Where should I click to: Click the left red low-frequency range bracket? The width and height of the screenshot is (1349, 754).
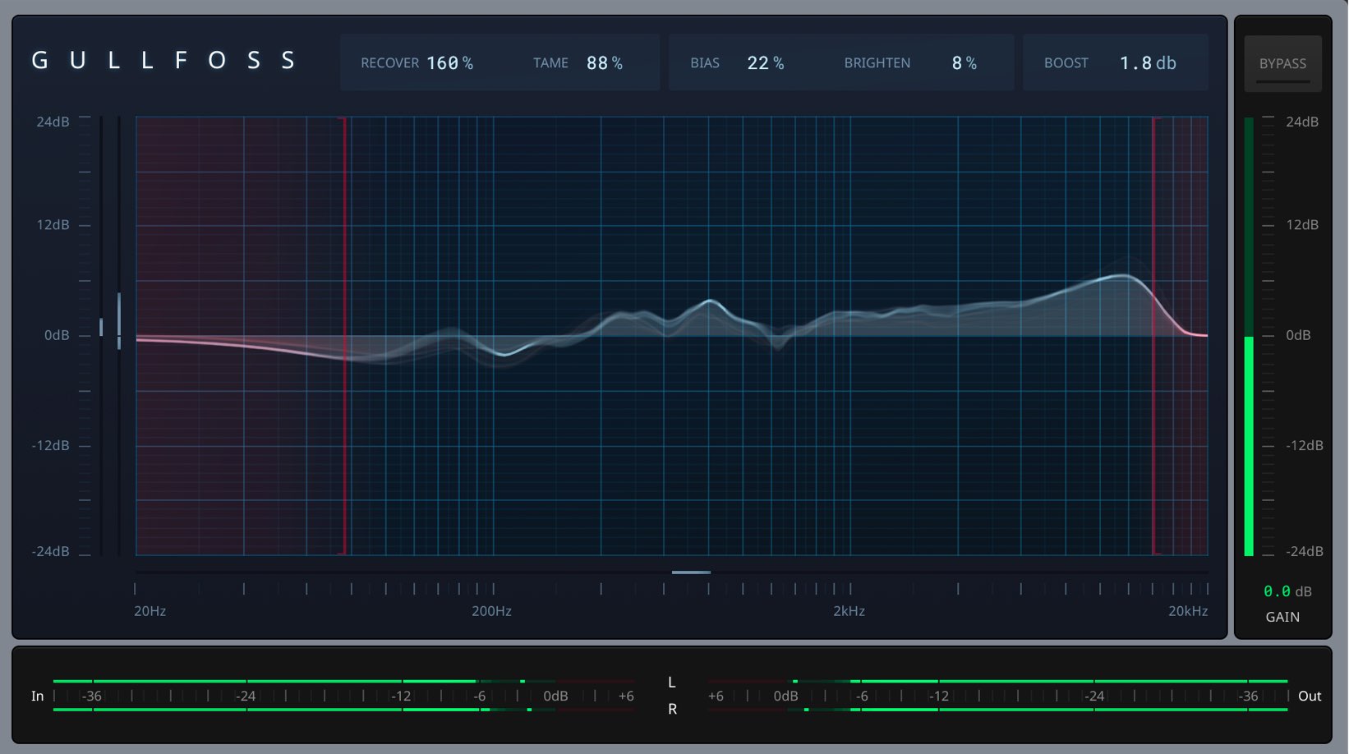point(344,336)
